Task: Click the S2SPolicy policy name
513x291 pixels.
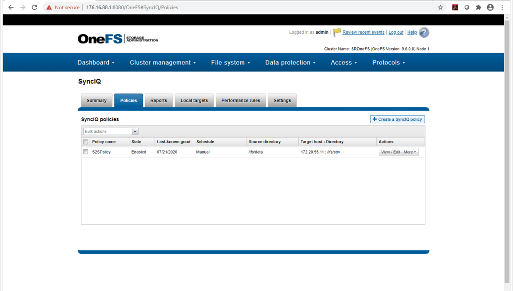Action: coord(101,152)
